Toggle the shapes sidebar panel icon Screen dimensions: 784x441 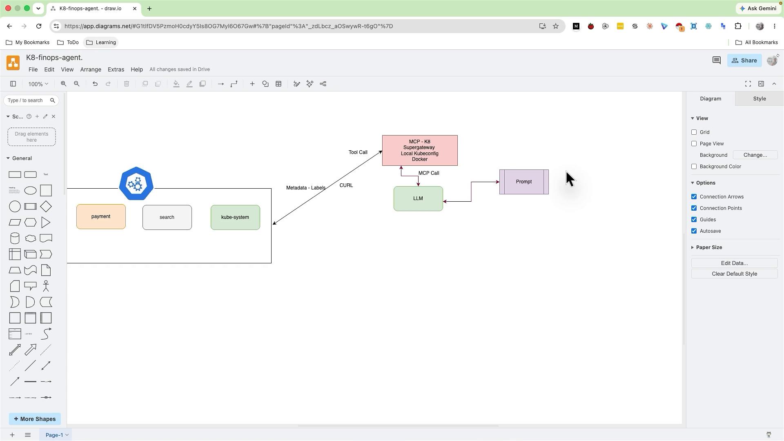pyautogui.click(x=13, y=84)
